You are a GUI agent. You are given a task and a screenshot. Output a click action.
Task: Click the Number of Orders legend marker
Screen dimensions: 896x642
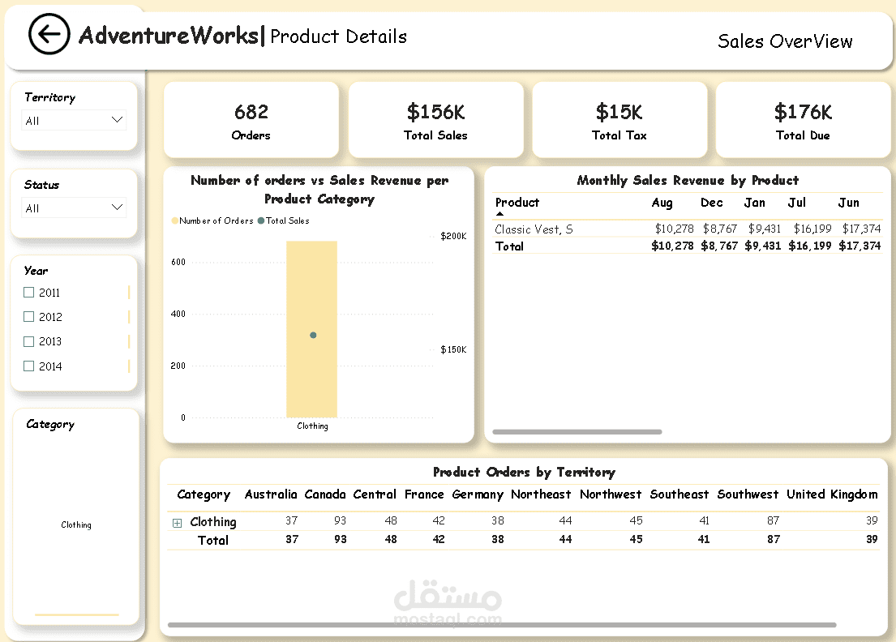point(175,220)
